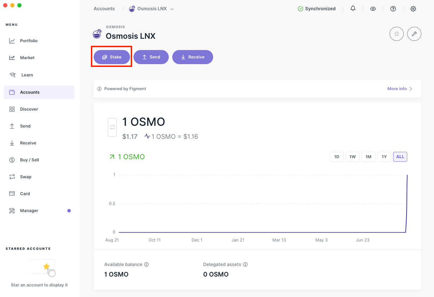The width and height of the screenshot is (434, 297).
Task: Click Accounts breadcrumb link
Action: click(104, 9)
